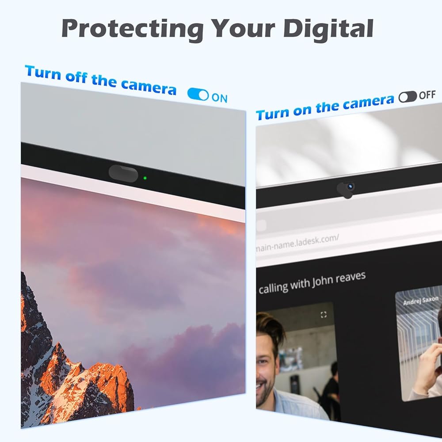442x442 pixels.
Task: Click the white menu bar on left screen
Action: click(x=133, y=194)
